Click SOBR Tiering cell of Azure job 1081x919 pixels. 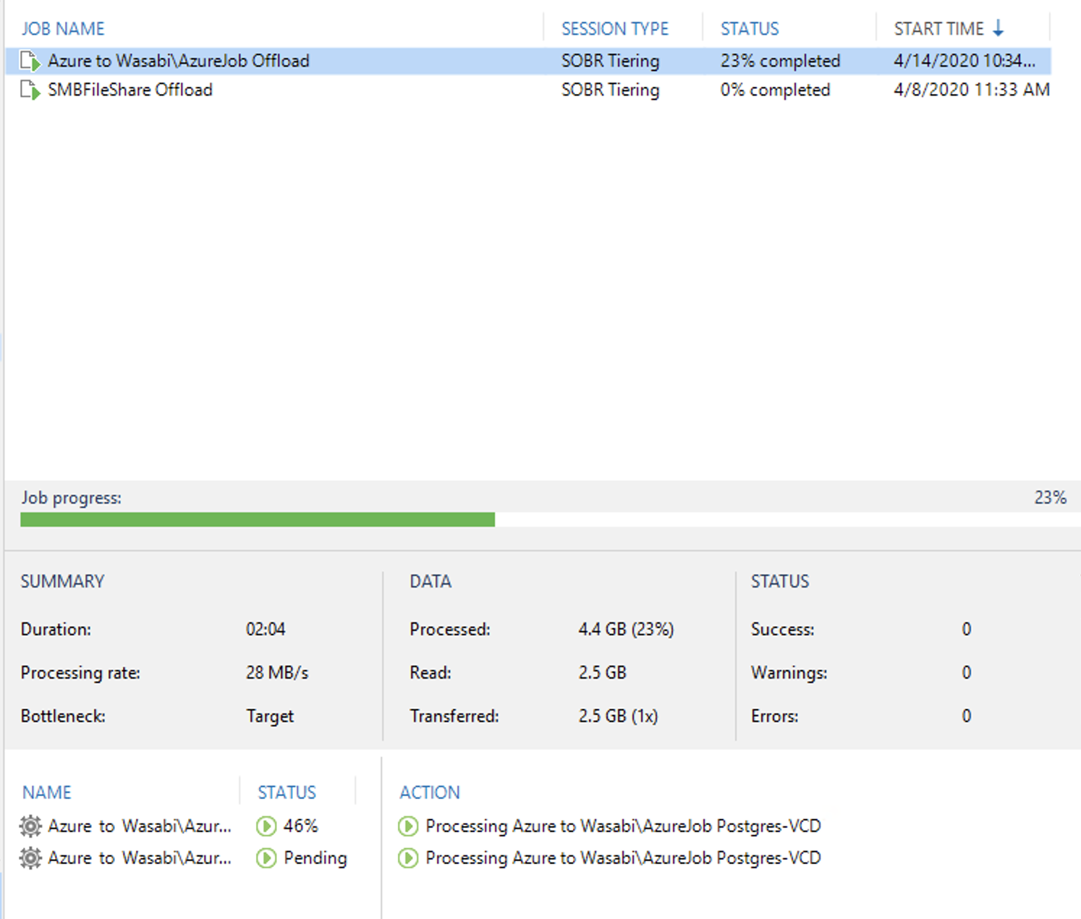click(x=611, y=61)
